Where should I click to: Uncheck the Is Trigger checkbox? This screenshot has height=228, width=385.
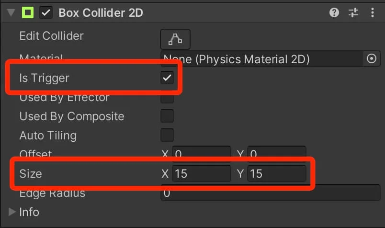click(167, 78)
